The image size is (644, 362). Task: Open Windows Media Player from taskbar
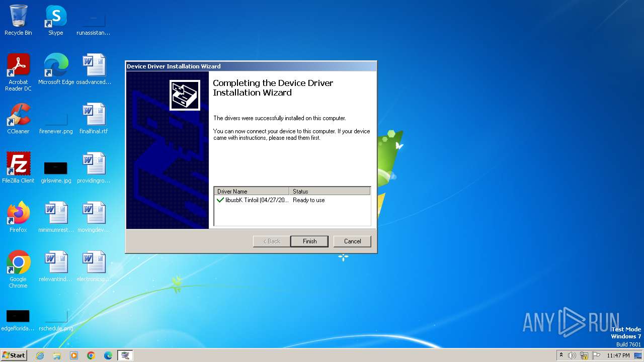pos(74,355)
